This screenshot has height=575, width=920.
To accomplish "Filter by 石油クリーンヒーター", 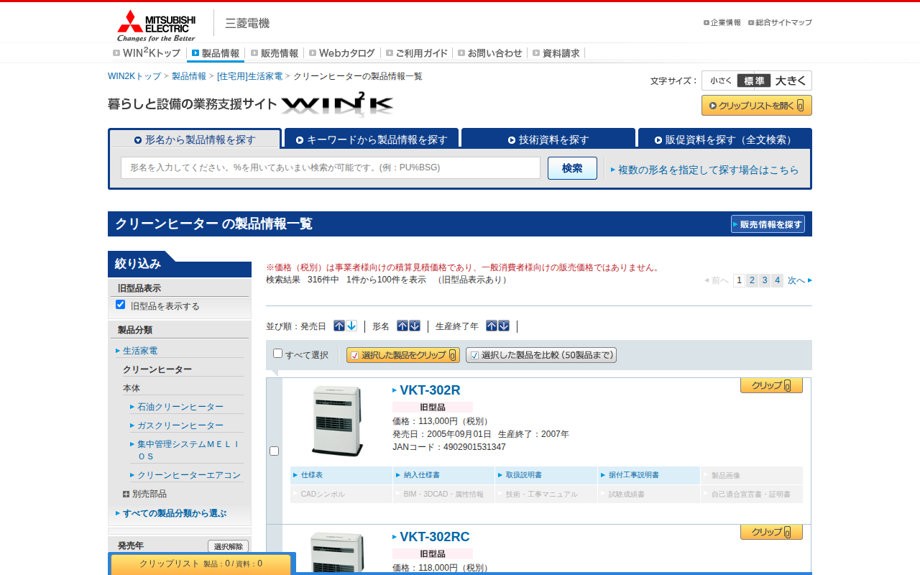I will coord(180,407).
